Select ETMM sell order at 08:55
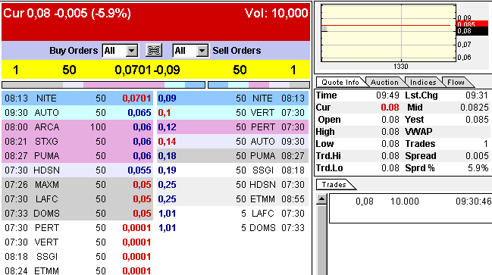 click(x=233, y=199)
